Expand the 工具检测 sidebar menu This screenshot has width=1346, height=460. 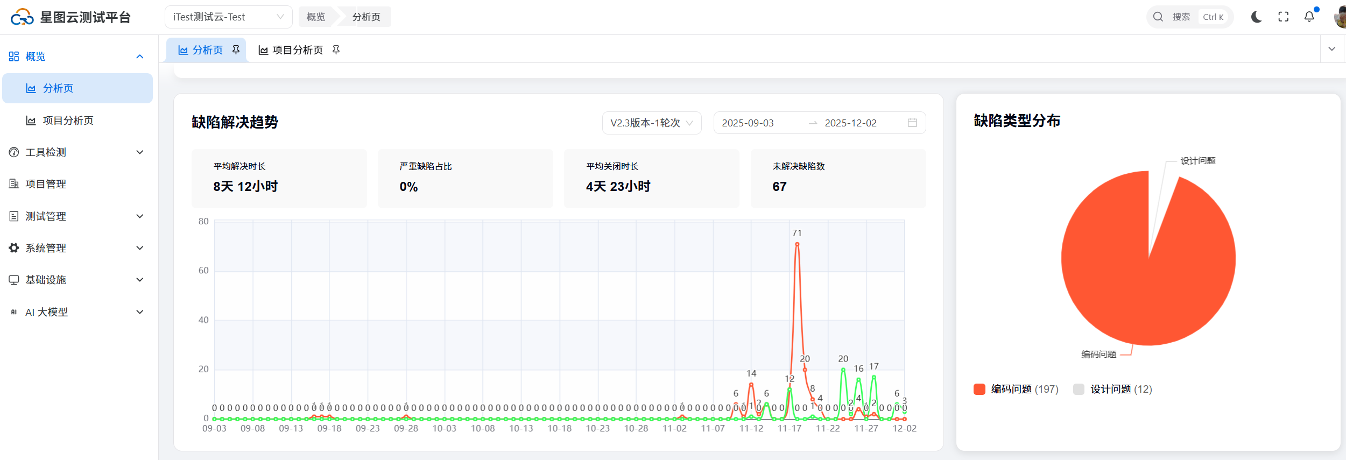point(76,152)
